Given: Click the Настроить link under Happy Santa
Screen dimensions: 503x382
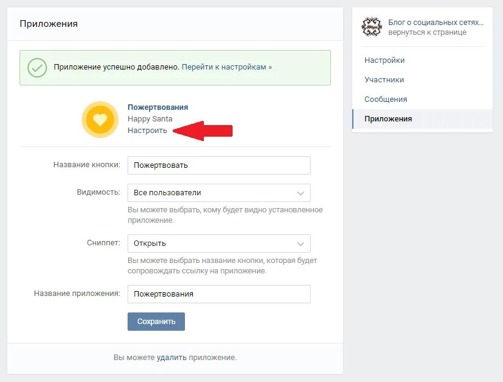Looking at the screenshot, I should pos(147,131).
